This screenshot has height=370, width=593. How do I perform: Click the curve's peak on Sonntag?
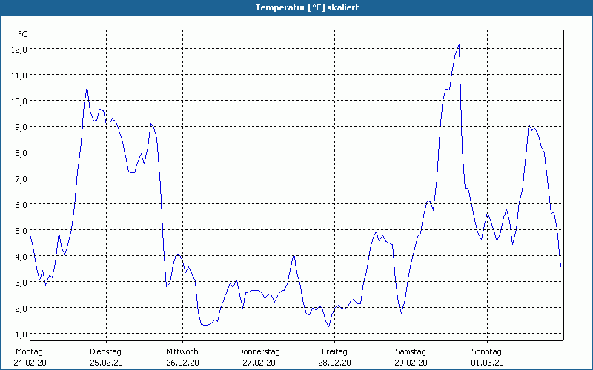(x=529, y=124)
